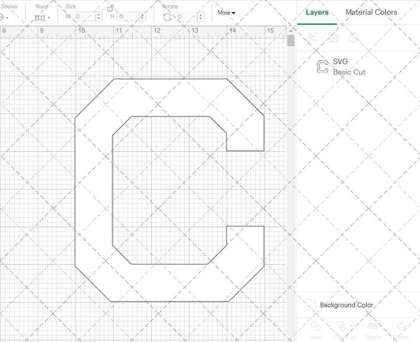The height and width of the screenshot is (342, 420).
Task: Select the SVG layer thumbnail
Action: point(323,67)
